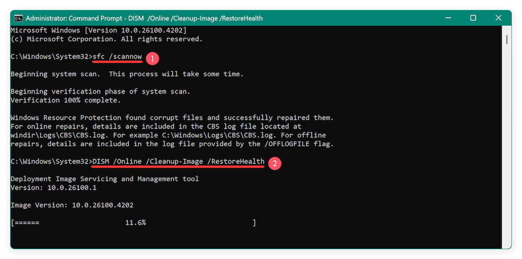Screen dimensions: 522x259
Task: Click the Image Version 10.0.26100.4202 line
Action: click(75, 205)
